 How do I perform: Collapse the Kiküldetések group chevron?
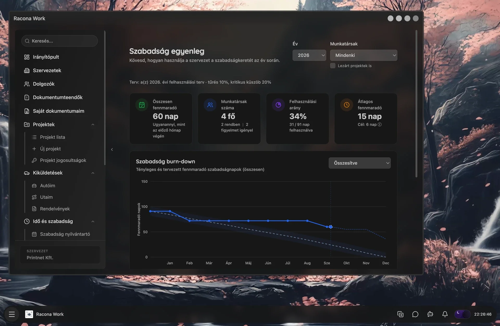click(x=93, y=173)
